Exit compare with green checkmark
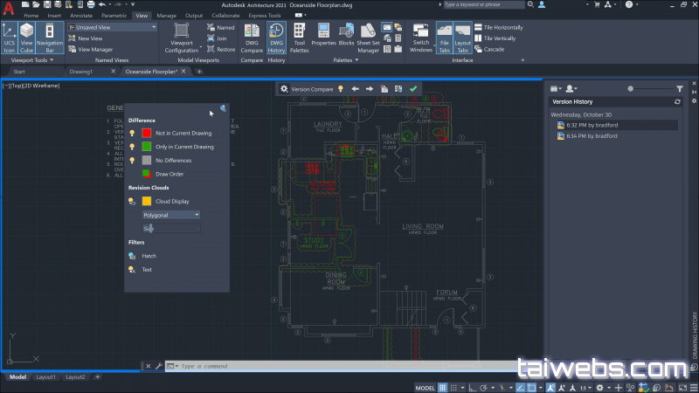 pos(413,89)
